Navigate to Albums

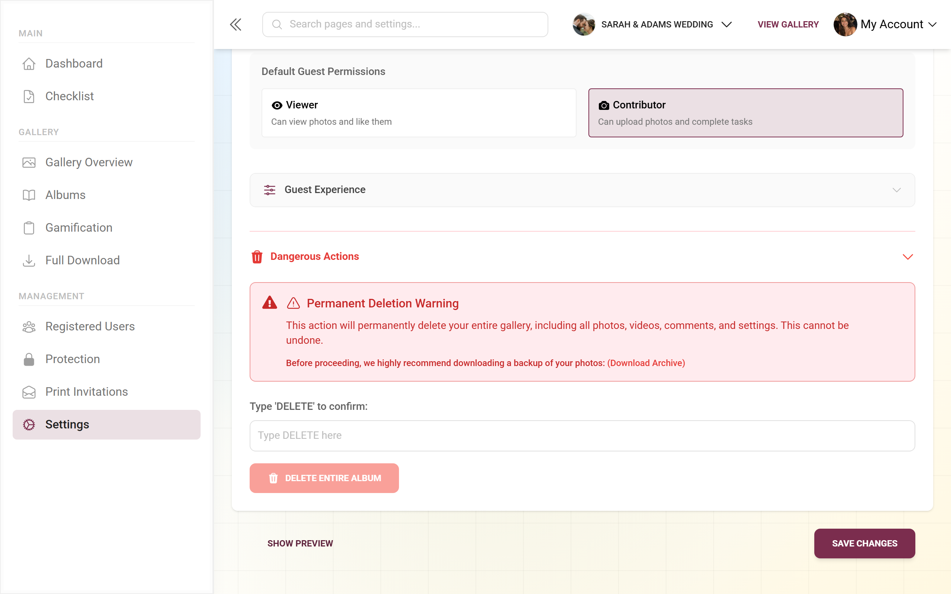pyautogui.click(x=107, y=195)
